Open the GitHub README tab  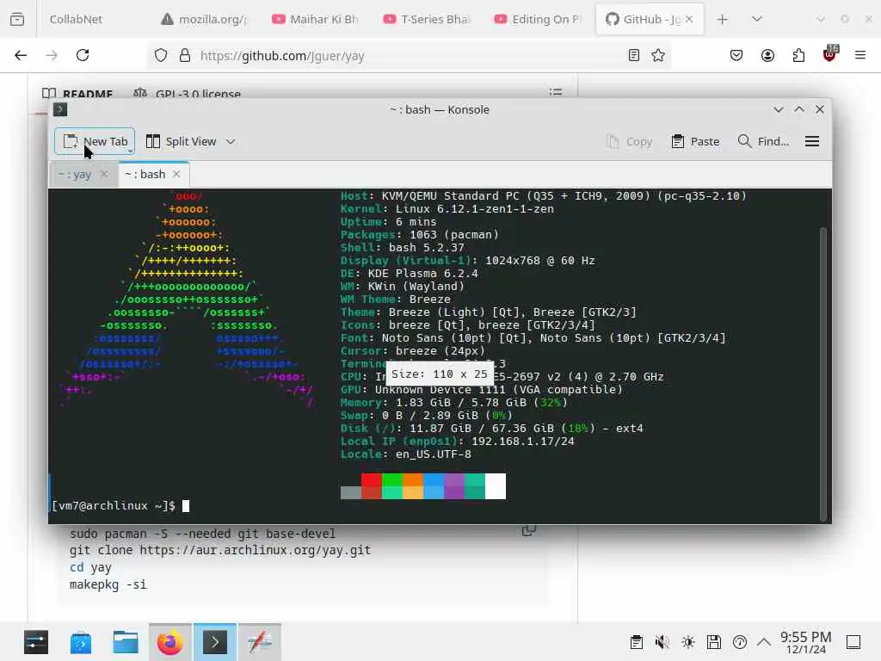(x=78, y=93)
